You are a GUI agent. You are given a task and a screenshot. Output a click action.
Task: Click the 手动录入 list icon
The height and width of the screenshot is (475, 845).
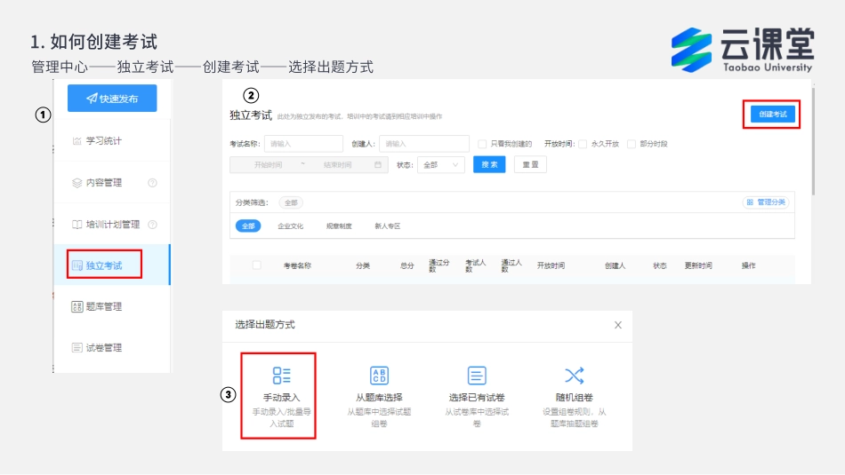tap(281, 376)
